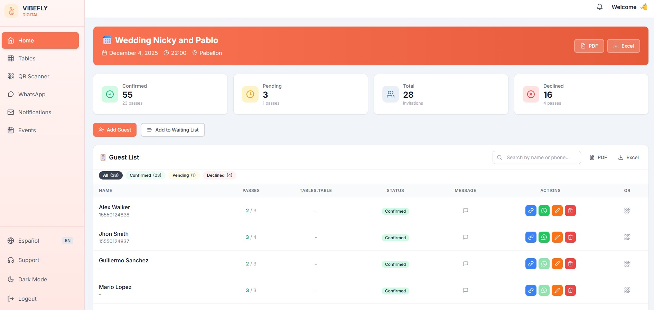Filter guest list by Declined (4)
654x310 pixels.
click(x=219, y=175)
